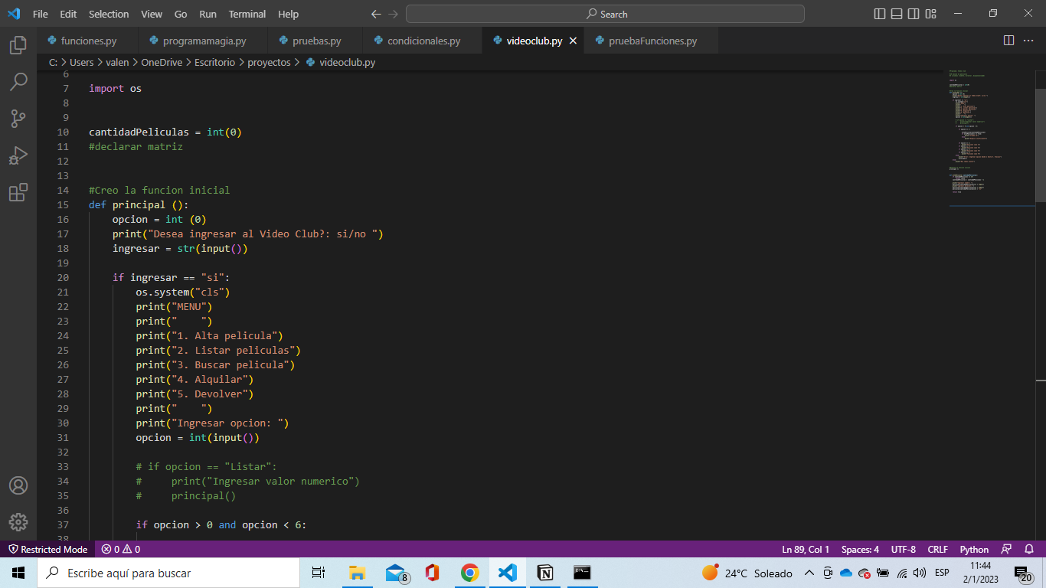
Task: Click the VS Code logo in title bar
Action: 14,14
